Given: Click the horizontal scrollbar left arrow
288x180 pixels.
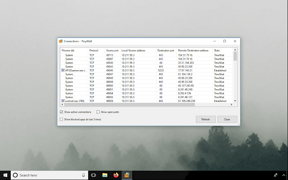Looking at the screenshot, I should pyautogui.click(x=62, y=105).
